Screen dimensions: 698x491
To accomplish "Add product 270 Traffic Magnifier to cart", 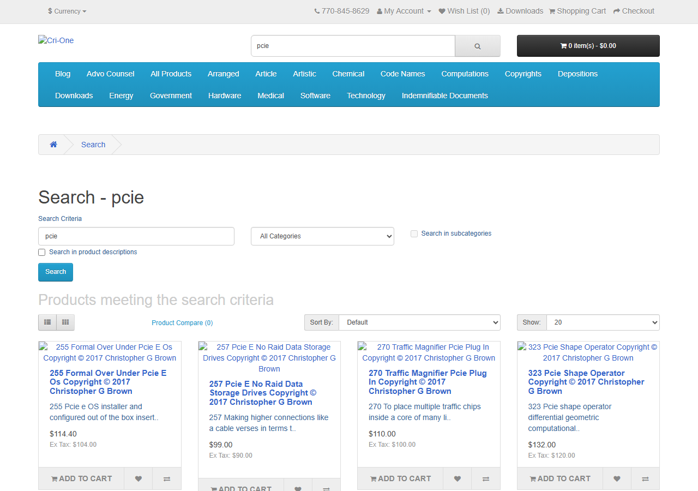I will (400, 478).
